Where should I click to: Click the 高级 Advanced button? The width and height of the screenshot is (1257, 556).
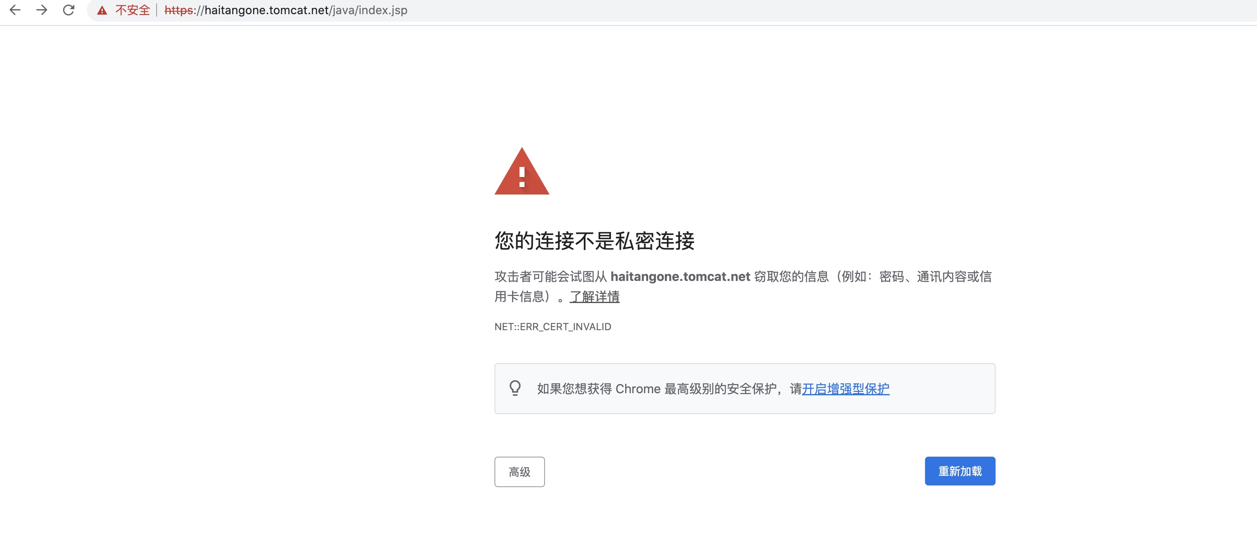tap(519, 471)
